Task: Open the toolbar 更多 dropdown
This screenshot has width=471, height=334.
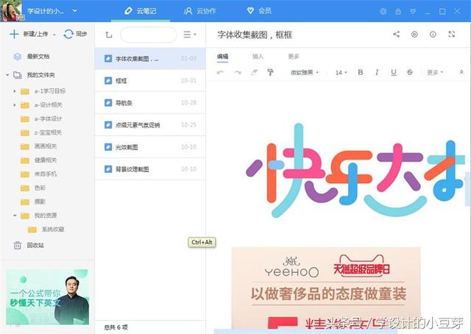Action: coord(435,72)
